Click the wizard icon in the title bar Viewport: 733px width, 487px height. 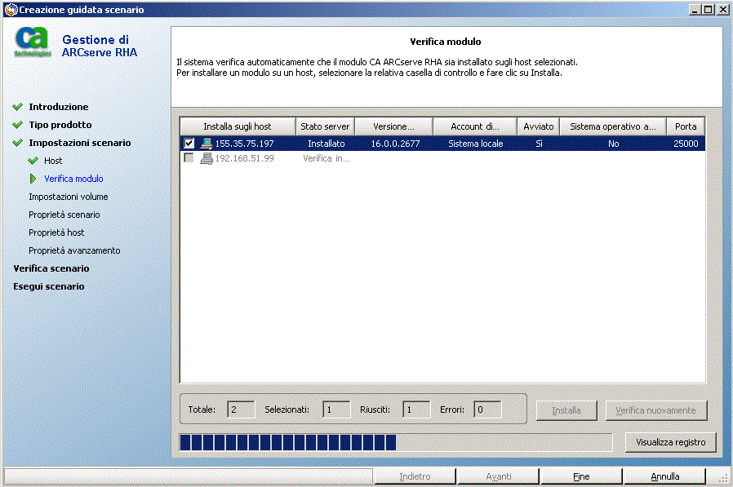(x=8, y=9)
